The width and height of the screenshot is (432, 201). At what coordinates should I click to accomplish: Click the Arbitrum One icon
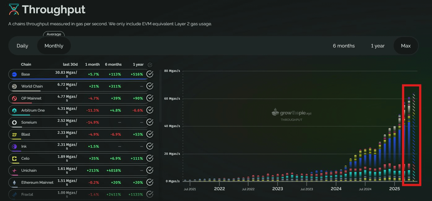[14, 110]
